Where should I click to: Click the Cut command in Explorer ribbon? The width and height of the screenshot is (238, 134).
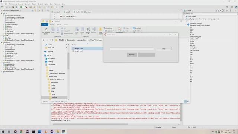coord(64,28)
